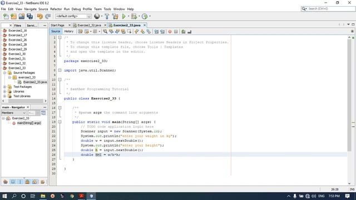Toggle Highlight Search icon in editor toolbar
This screenshot has height=200, width=356.
tap(123, 32)
